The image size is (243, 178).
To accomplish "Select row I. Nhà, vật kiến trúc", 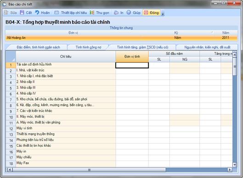I will coord(66,70).
